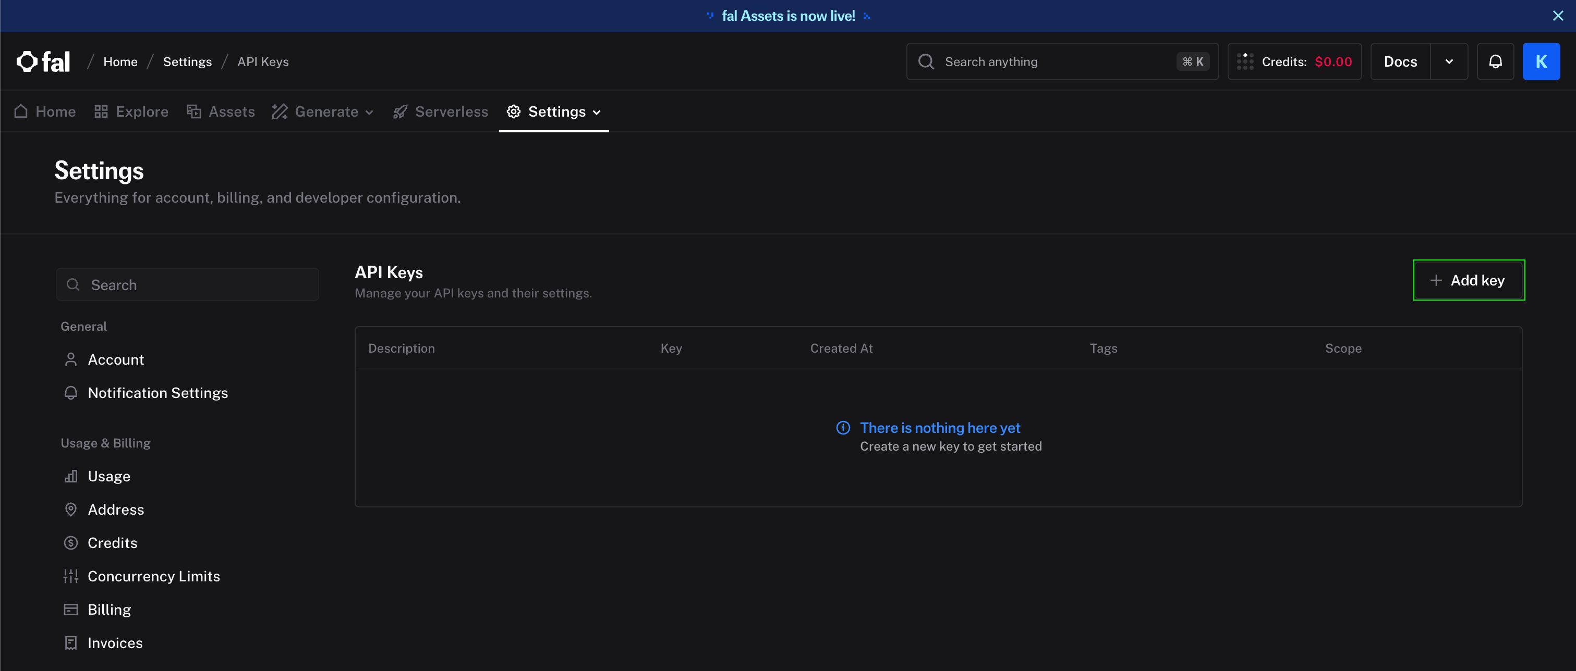Open the Serverless tab
1576x671 pixels.
tap(441, 111)
